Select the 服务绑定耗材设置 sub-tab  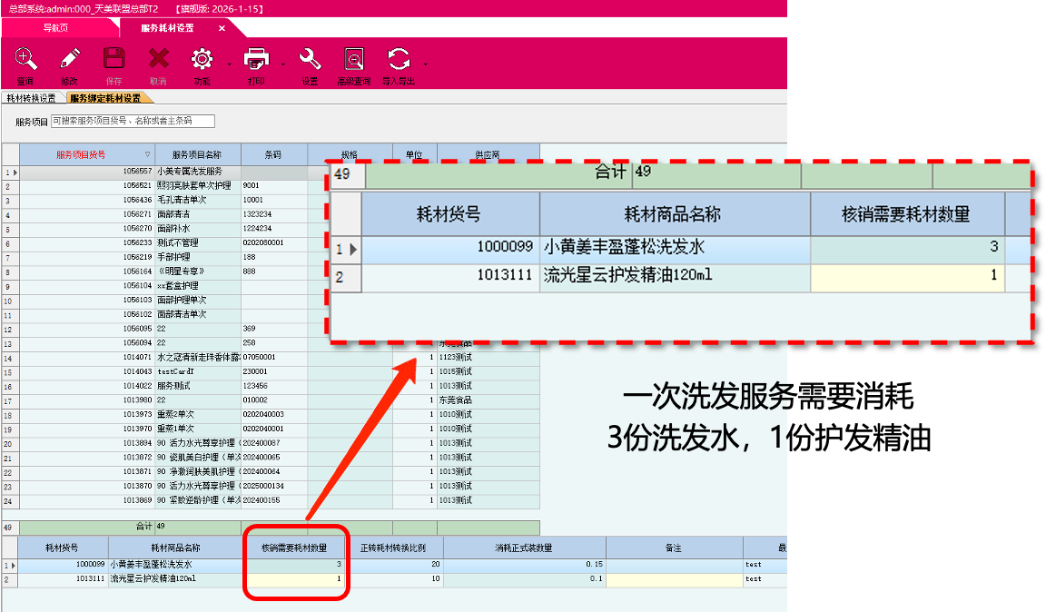tap(105, 98)
